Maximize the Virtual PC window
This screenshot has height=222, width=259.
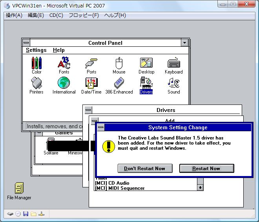[x=233, y=4]
